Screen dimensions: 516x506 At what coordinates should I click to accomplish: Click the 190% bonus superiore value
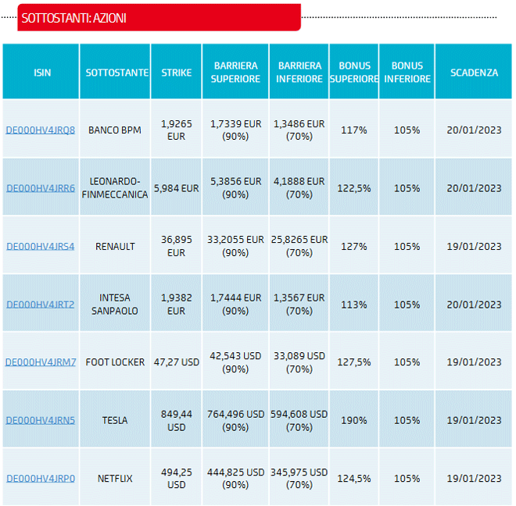(x=354, y=420)
